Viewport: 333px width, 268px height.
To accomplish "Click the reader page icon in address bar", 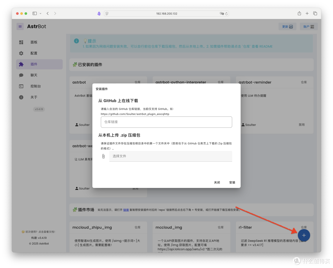I will coord(107,14).
